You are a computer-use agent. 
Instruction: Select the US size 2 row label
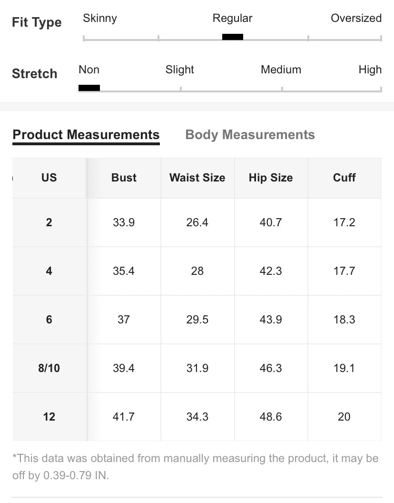(x=49, y=222)
